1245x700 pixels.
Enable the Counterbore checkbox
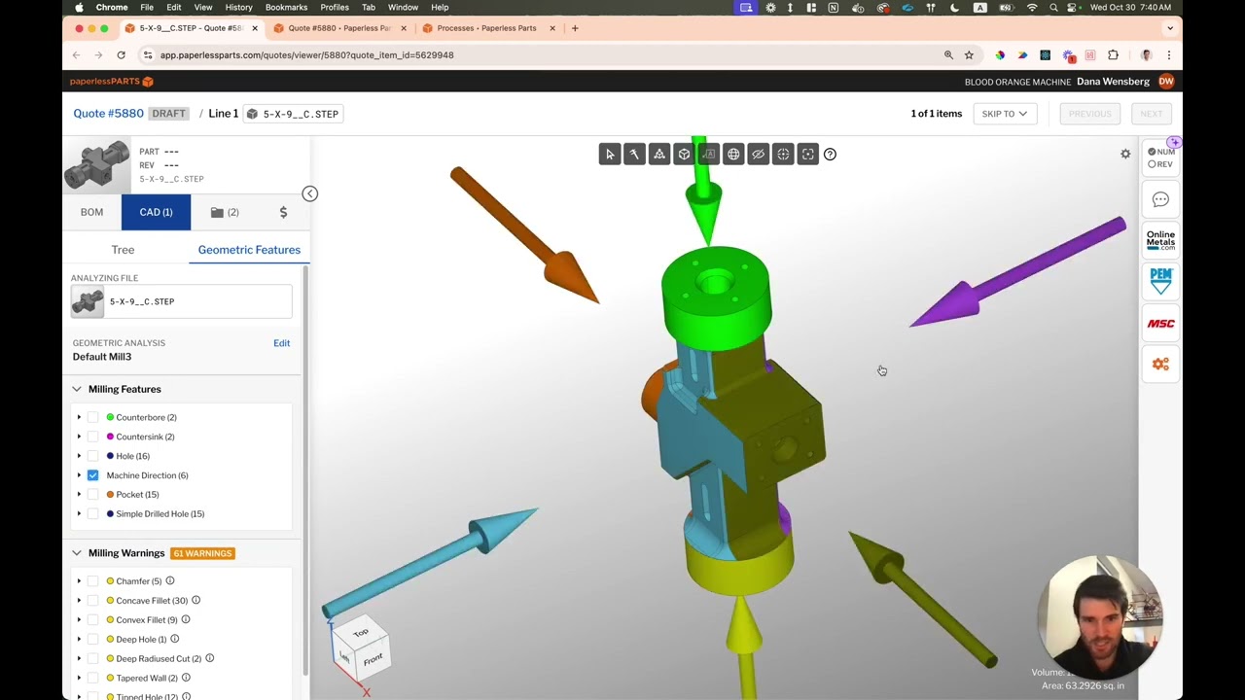pyautogui.click(x=92, y=417)
